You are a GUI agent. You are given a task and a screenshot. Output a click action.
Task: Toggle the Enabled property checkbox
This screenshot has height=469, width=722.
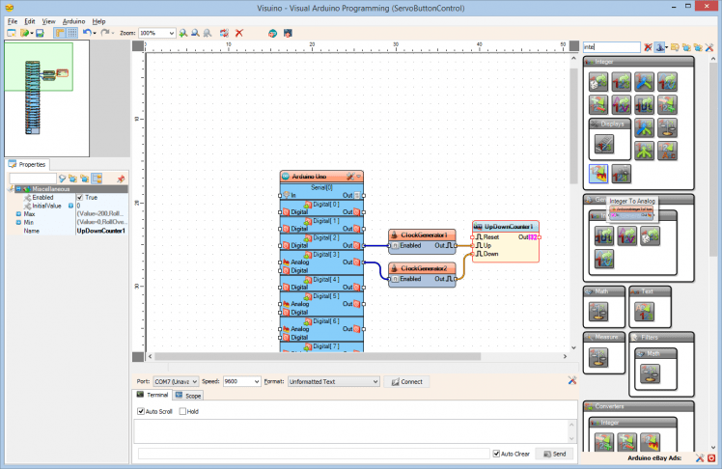(80, 197)
